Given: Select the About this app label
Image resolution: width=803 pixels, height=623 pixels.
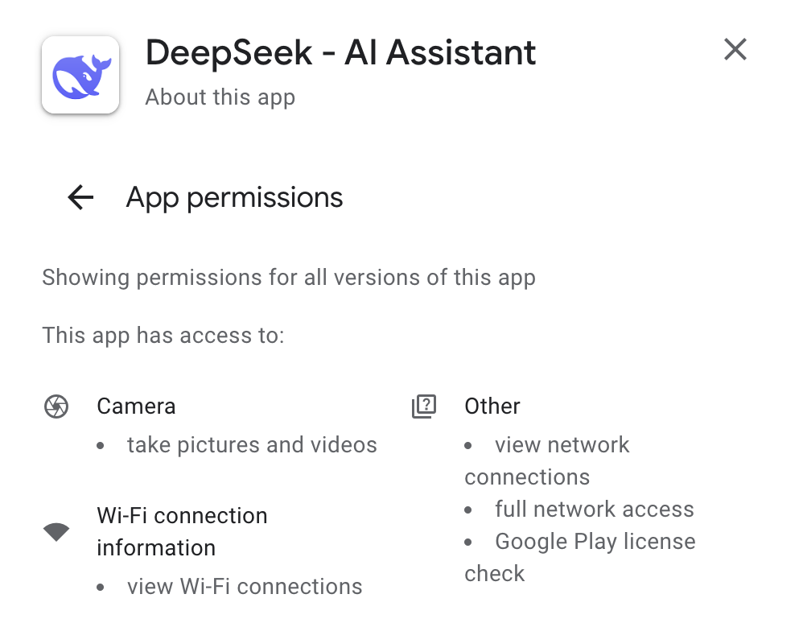Looking at the screenshot, I should click(x=220, y=97).
